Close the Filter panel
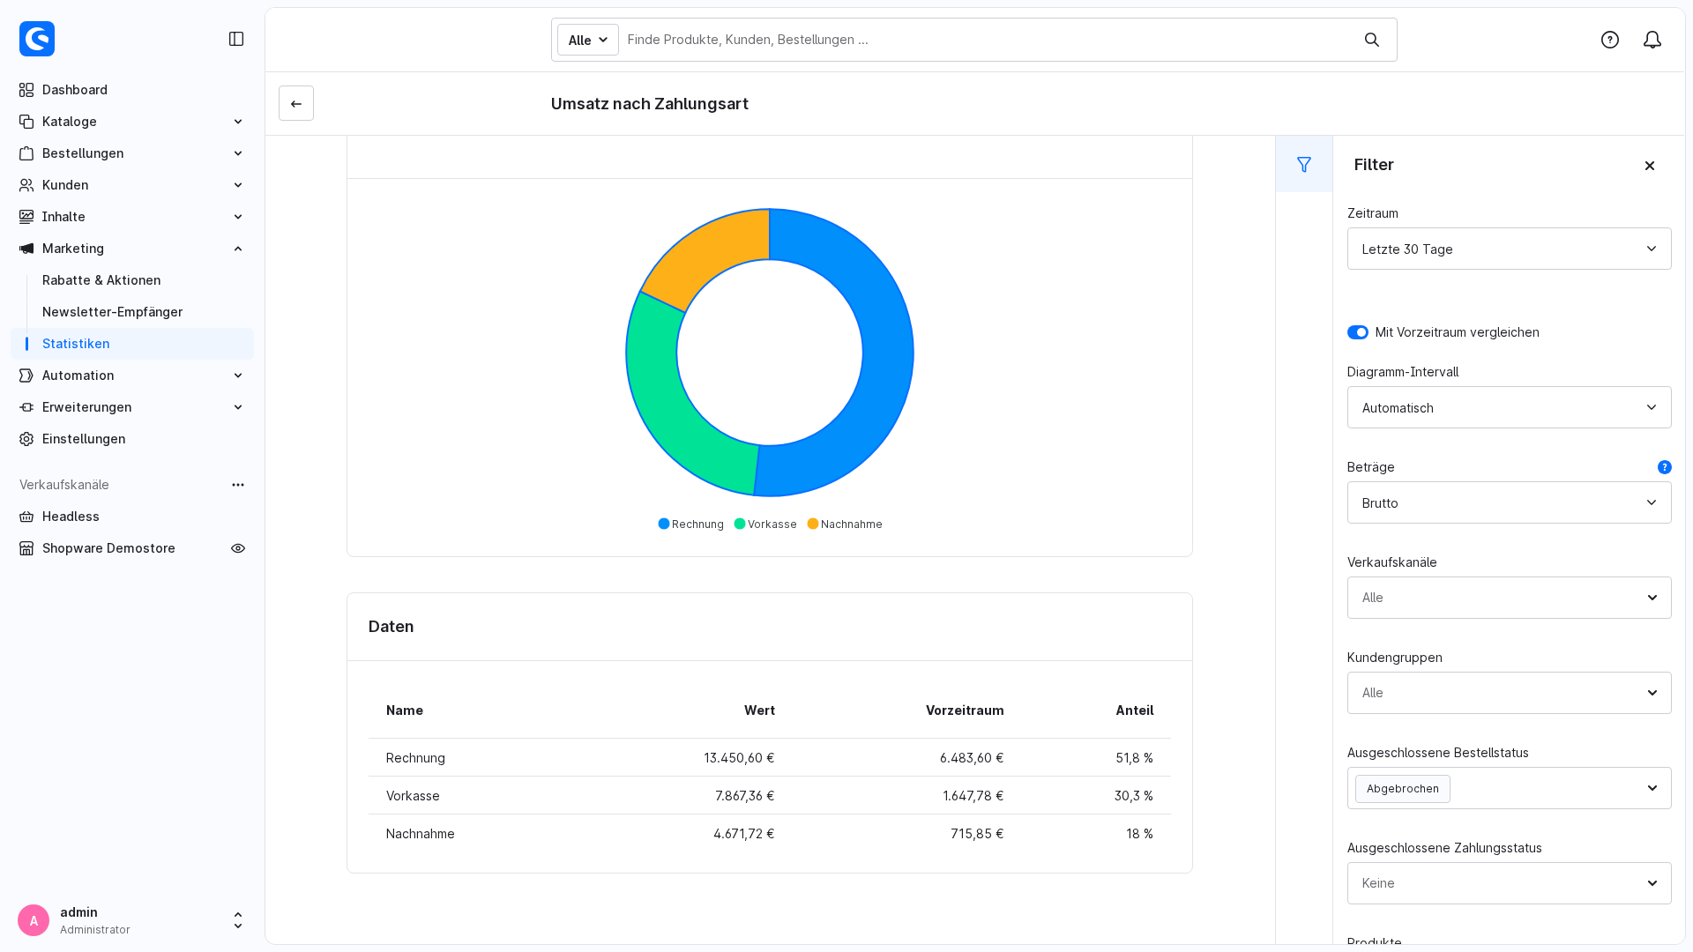 (1650, 166)
